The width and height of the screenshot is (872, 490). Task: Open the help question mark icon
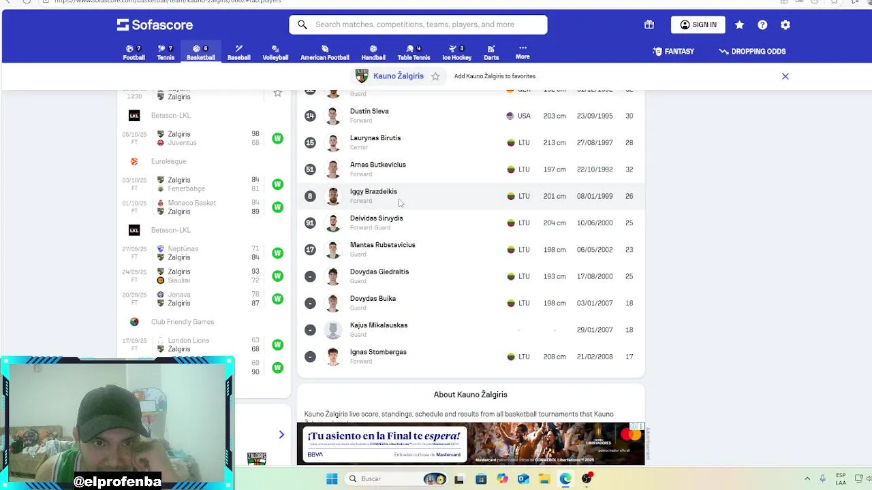762,24
